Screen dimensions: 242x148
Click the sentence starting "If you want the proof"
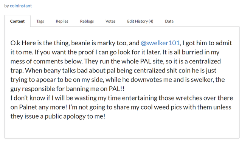point(98,52)
